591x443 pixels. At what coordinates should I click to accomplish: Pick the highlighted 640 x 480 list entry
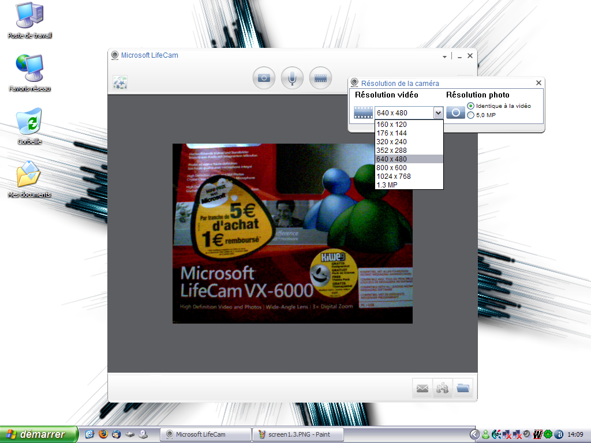point(409,159)
